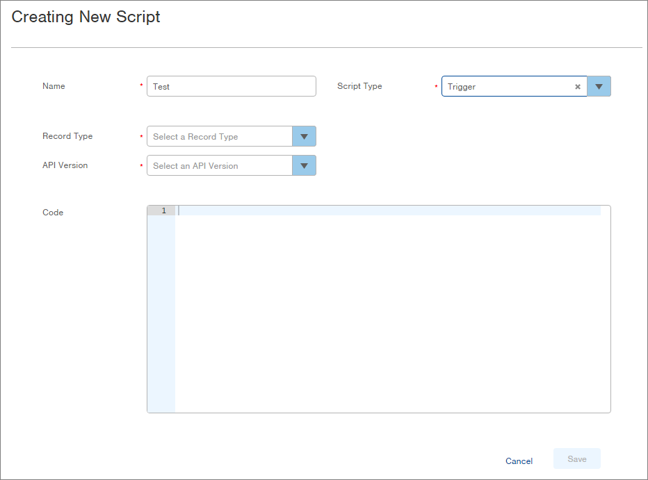Clear the Script Type selection with the x icon

tap(577, 87)
